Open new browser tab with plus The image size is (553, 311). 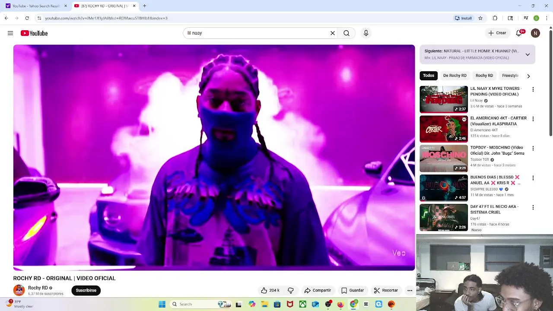pos(145,6)
